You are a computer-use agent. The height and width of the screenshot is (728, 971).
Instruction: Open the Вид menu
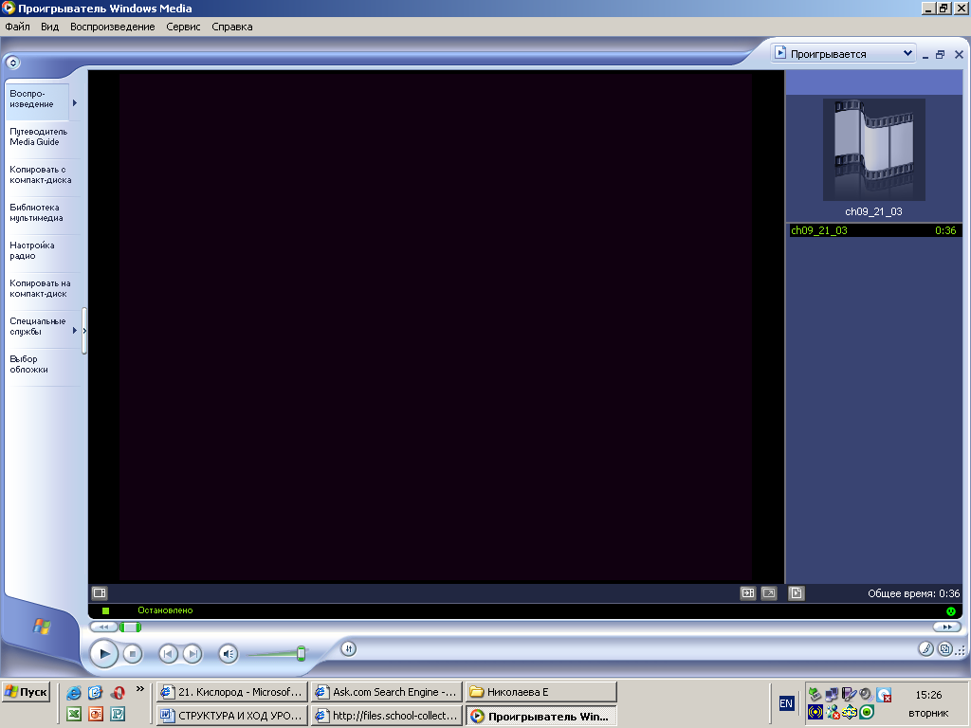[49, 27]
